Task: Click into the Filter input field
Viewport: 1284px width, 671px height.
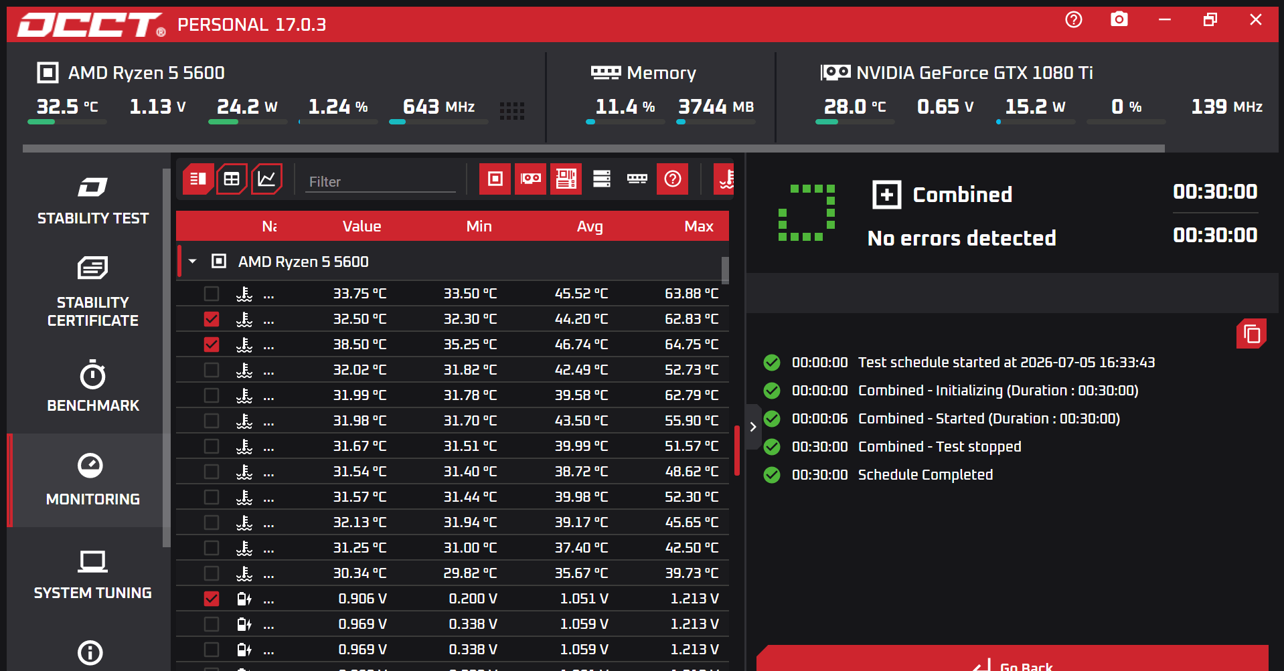Action: coord(380,181)
